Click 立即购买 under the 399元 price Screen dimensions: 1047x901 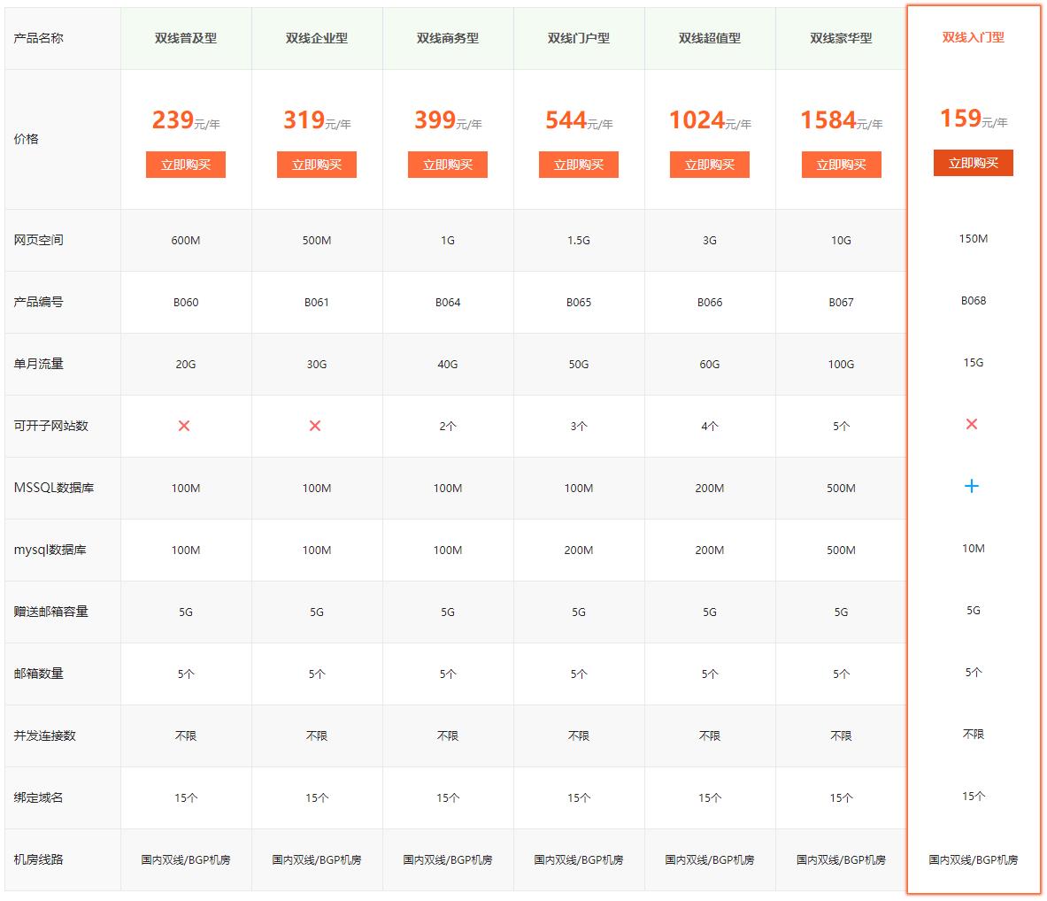pyautogui.click(x=447, y=165)
